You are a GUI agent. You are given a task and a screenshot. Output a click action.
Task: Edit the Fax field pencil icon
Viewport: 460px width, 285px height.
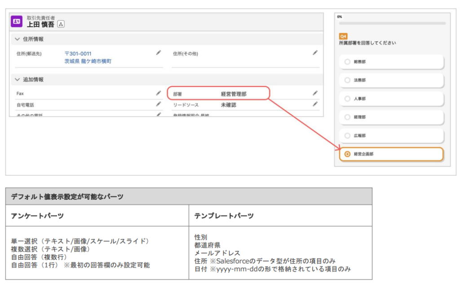[x=159, y=93]
